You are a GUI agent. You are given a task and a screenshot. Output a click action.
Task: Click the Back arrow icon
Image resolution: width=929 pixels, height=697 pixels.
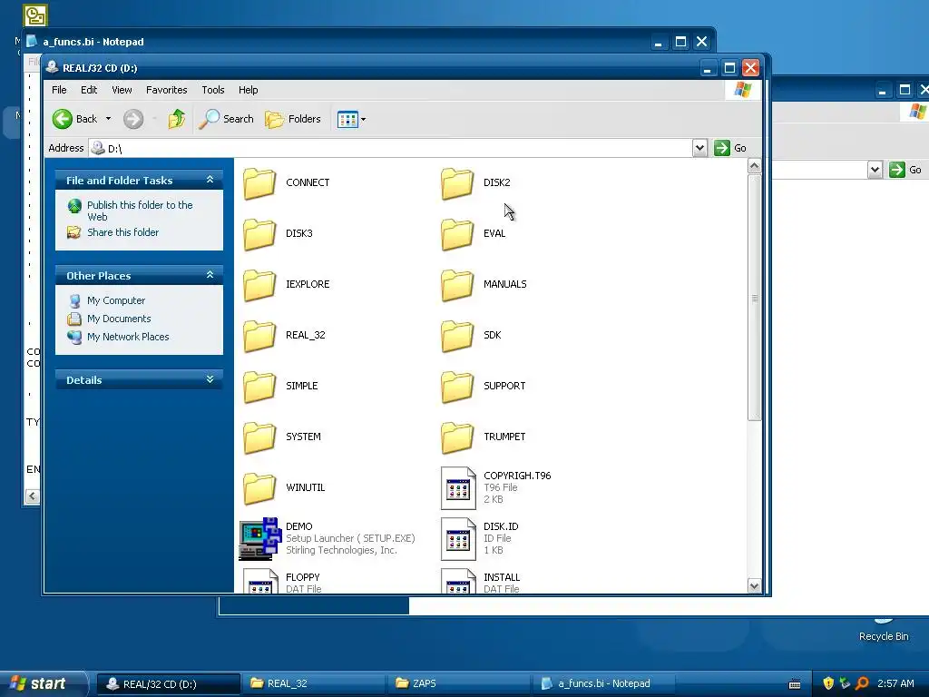point(63,119)
